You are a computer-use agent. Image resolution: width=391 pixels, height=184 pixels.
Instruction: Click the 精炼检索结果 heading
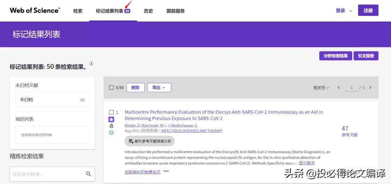pos(27,156)
